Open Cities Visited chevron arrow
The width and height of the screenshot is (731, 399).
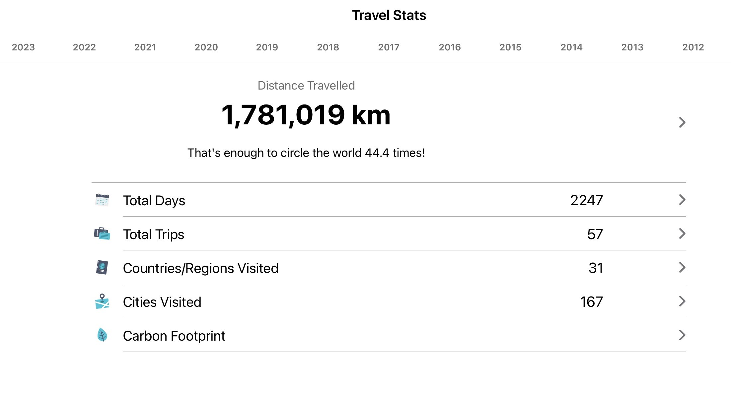point(682,301)
